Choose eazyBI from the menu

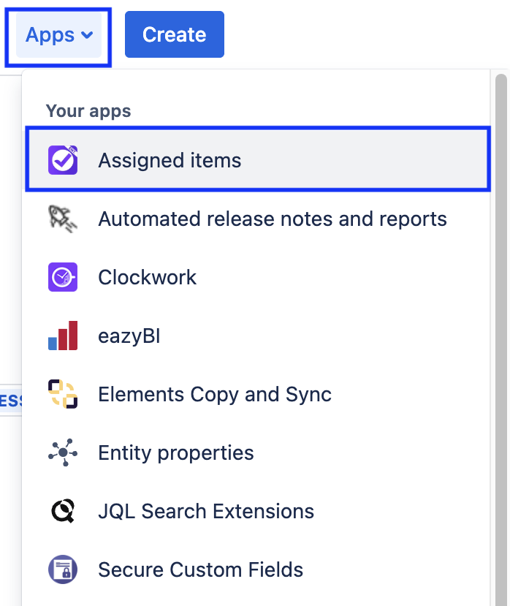point(258,336)
